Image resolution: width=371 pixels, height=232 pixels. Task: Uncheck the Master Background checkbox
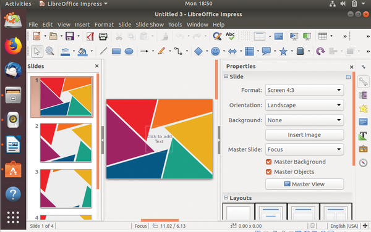coord(268,162)
